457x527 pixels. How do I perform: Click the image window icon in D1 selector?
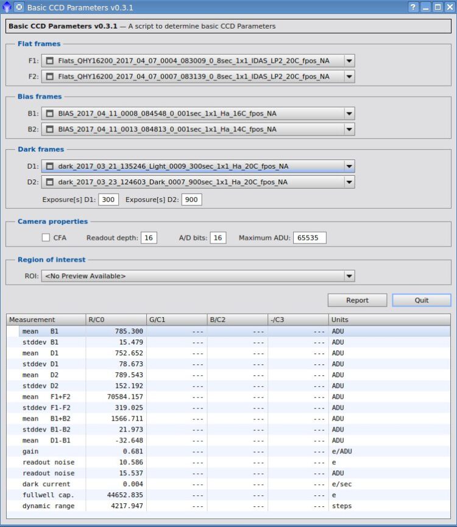click(50, 166)
